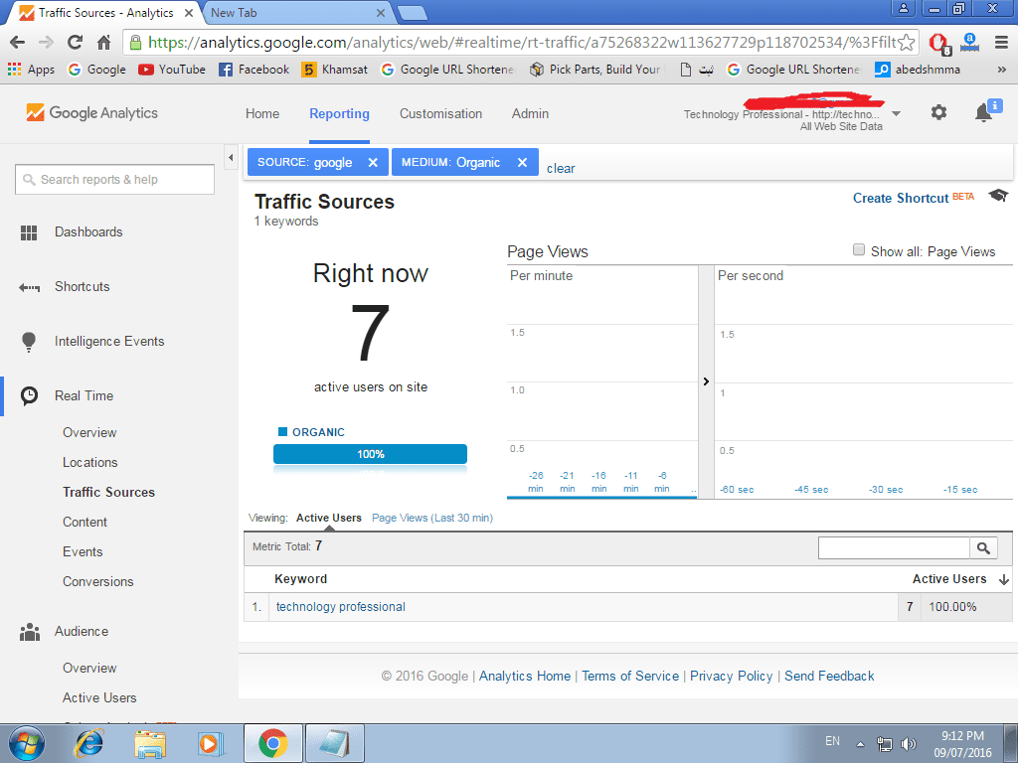Select Page Views (Last 30 min) view
Viewport: 1018px width, 763px height.
coord(431,518)
